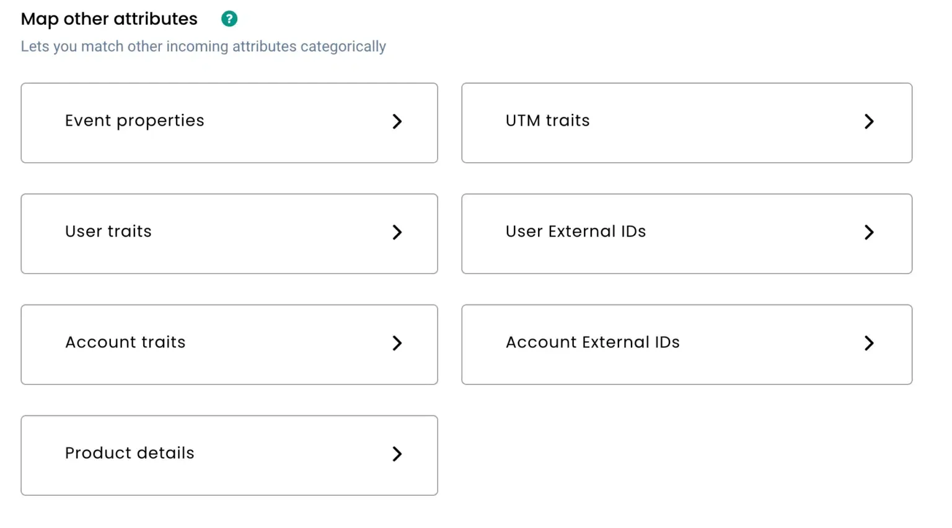Click the chevron on User External IDs

tap(869, 232)
